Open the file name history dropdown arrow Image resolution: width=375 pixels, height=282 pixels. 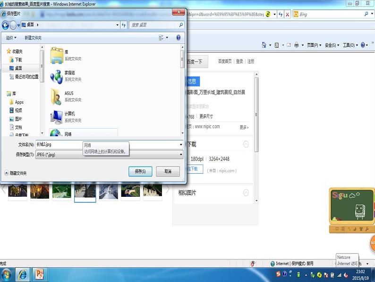click(181, 144)
